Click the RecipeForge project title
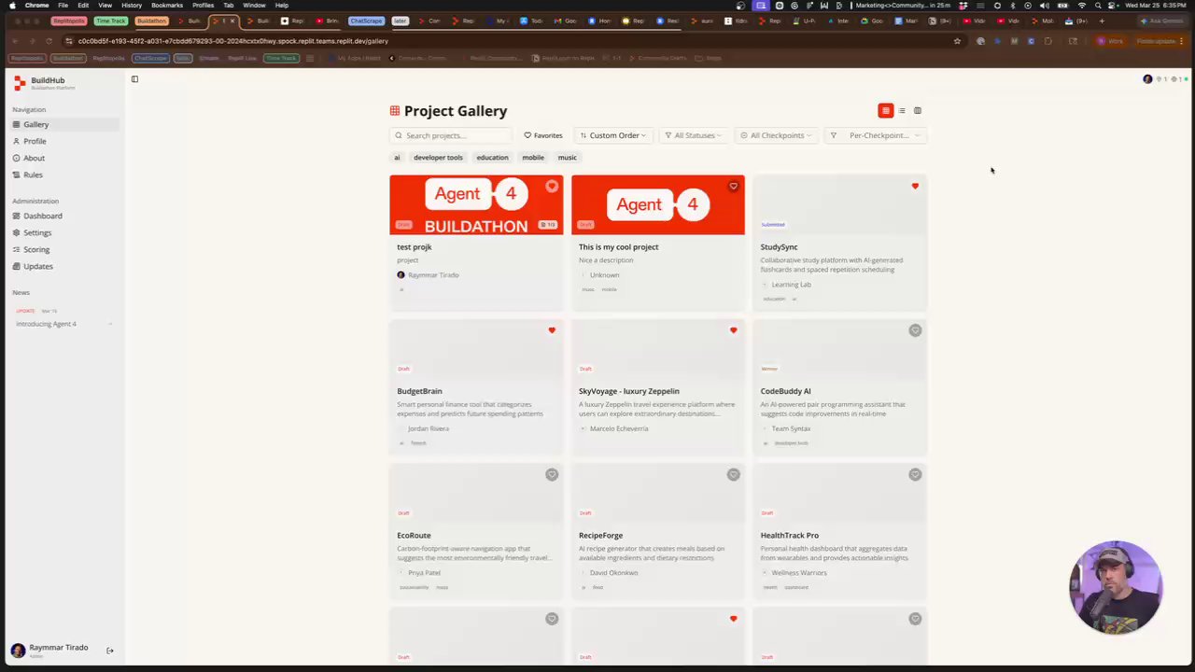This screenshot has width=1195, height=672. point(600,536)
